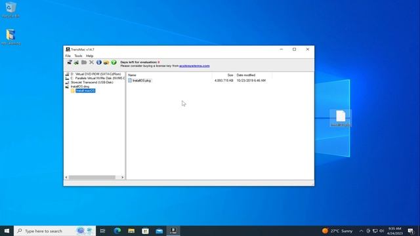Open the Tools menu
This screenshot has height=236, width=420.
pos(78,56)
